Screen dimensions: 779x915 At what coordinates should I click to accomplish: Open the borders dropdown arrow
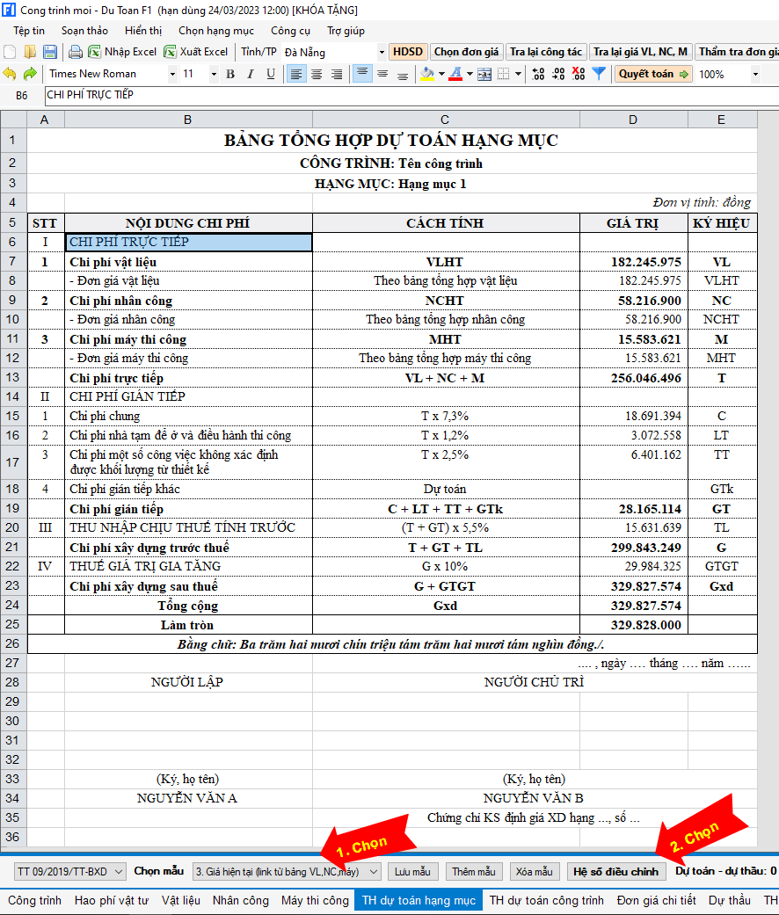pyautogui.click(x=518, y=74)
